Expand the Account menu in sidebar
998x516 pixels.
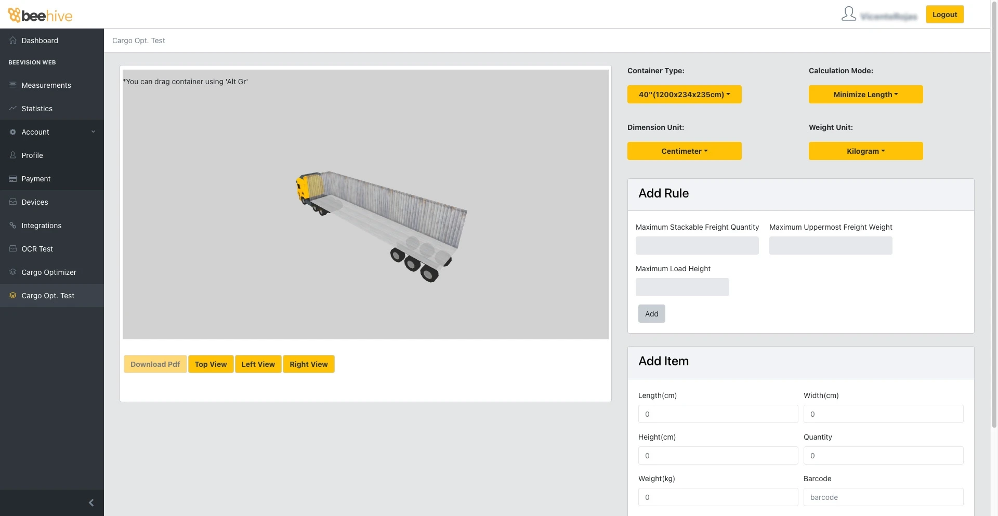coord(52,132)
